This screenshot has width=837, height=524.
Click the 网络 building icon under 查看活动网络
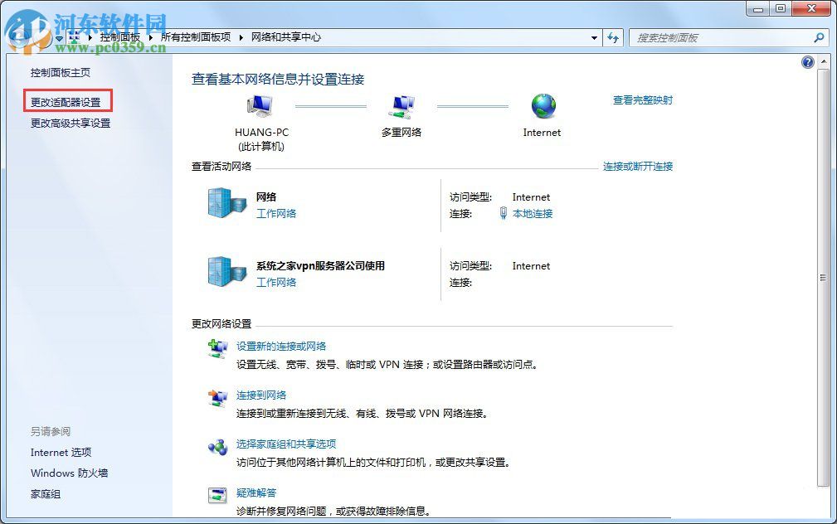click(224, 203)
